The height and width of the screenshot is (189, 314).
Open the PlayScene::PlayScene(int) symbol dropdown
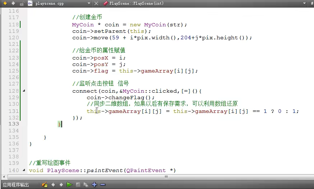(x=304, y=3)
